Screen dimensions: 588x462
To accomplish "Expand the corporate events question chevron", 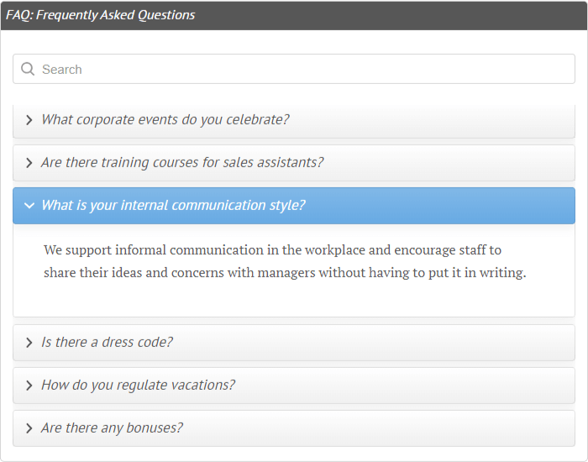I will coord(29,120).
